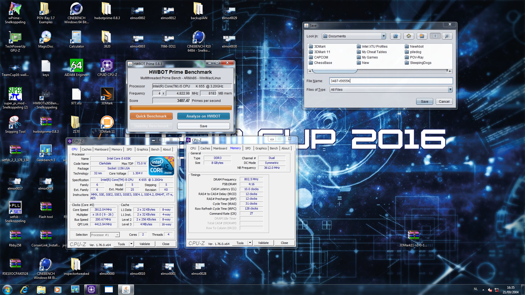
Task: Open Mainboard tab in left CPU-Z
Action: coord(101,149)
